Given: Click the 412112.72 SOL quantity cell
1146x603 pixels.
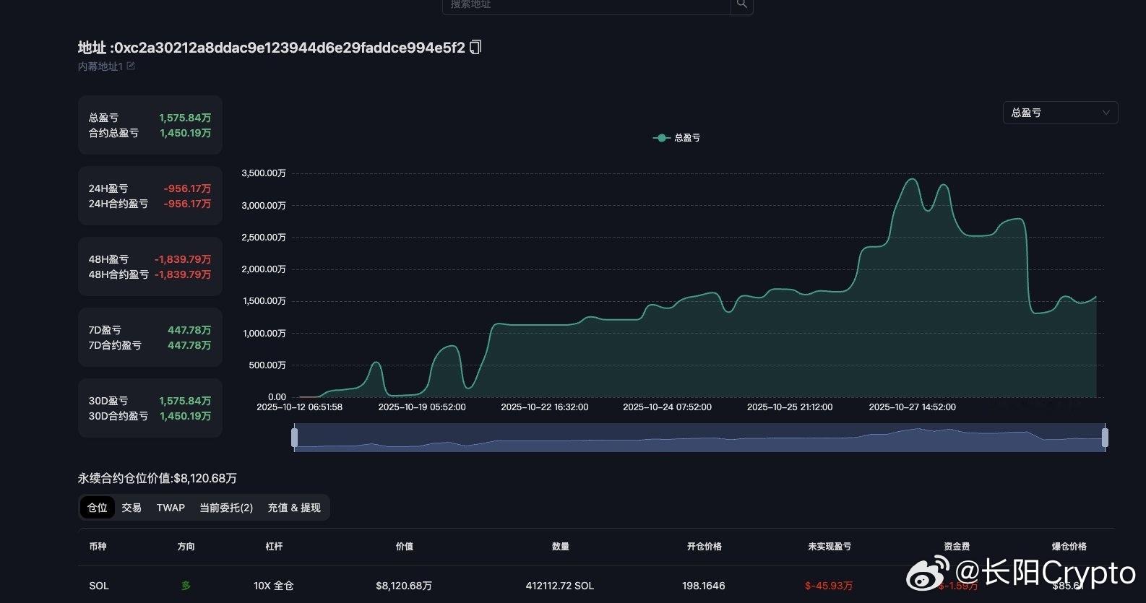Looking at the screenshot, I should (x=560, y=586).
